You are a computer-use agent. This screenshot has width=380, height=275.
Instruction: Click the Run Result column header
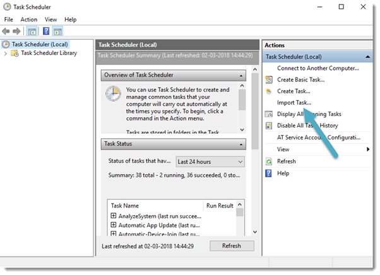(220, 206)
